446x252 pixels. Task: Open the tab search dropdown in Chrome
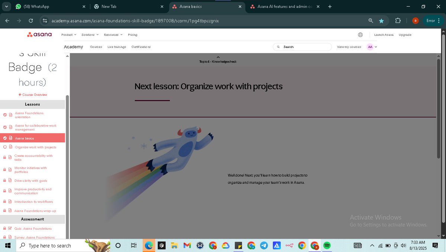point(6,6)
